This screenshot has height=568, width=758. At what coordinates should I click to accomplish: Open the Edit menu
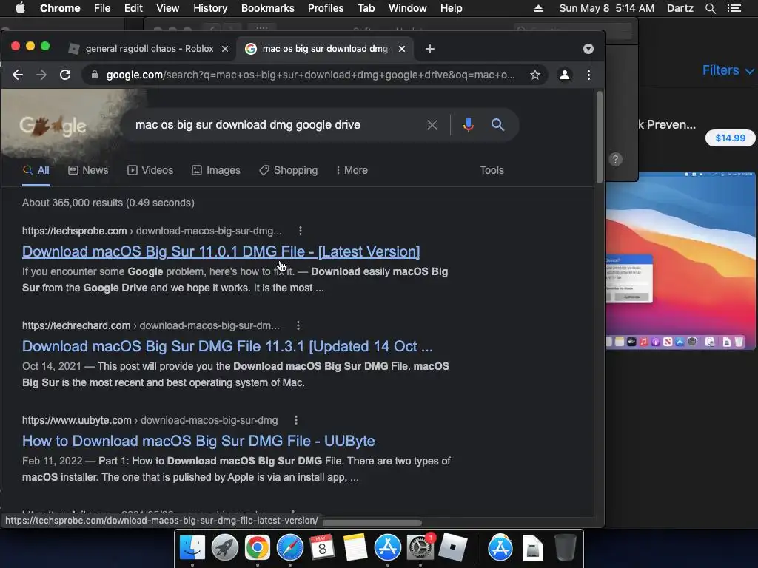pos(133,8)
